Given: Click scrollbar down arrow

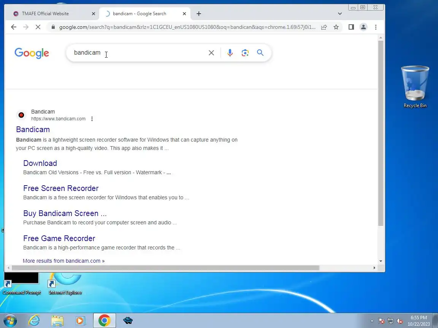Looking at the screenshot, I should (x=381, y=261).
